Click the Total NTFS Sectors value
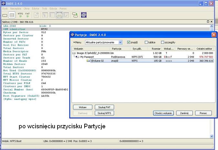 pos(48,74)
